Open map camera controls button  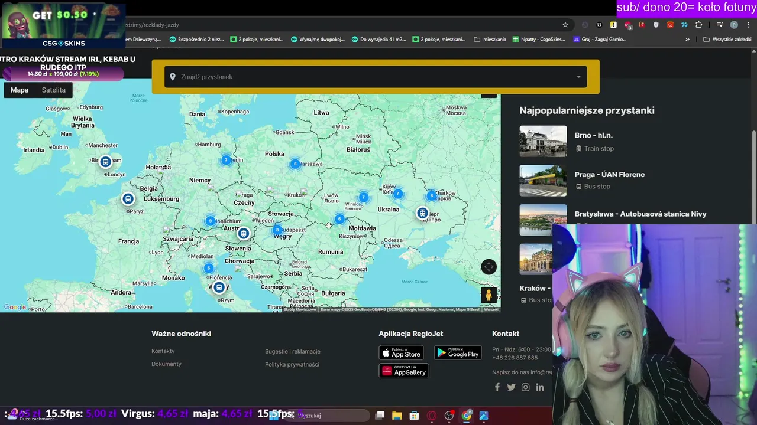[x=489, y=267]
